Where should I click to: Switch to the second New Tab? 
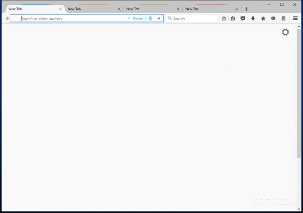coord(90,9)
